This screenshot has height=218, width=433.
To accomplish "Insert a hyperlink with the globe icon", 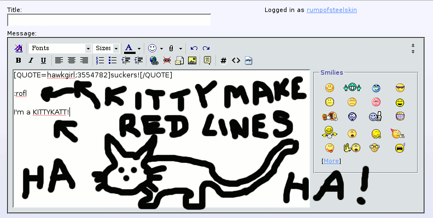I will [x=154, y=60].
